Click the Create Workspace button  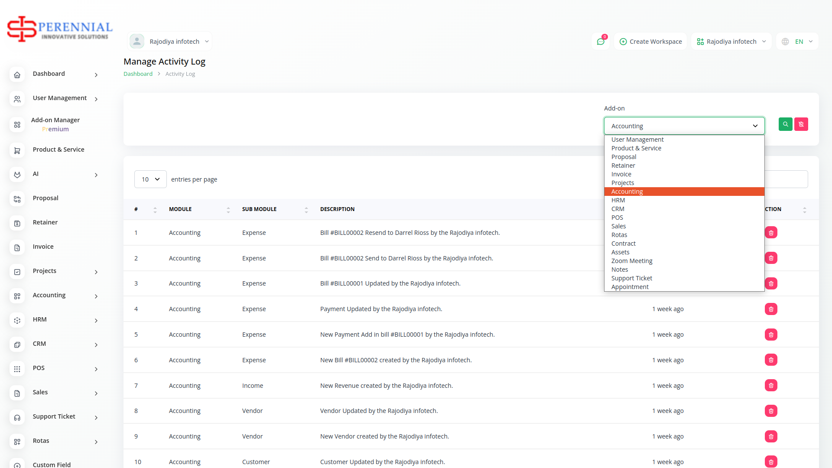(x=650, y=42)
